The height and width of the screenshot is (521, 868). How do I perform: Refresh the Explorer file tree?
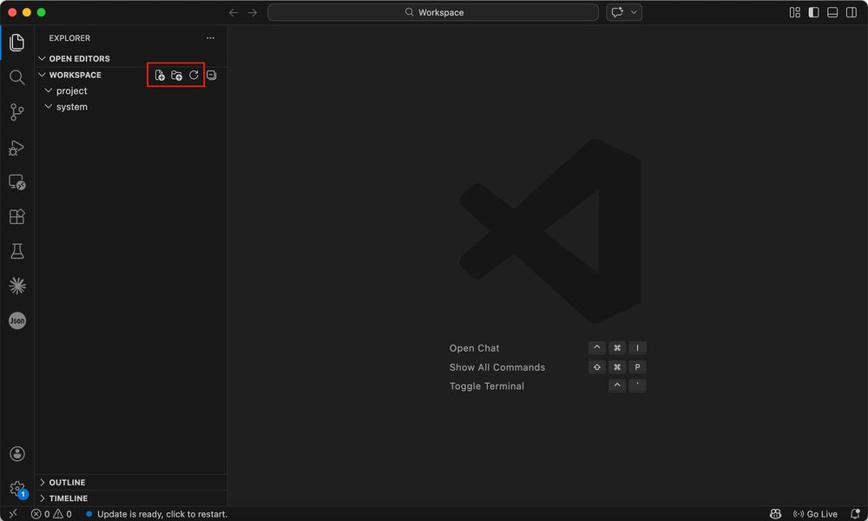tap(194, 76)
